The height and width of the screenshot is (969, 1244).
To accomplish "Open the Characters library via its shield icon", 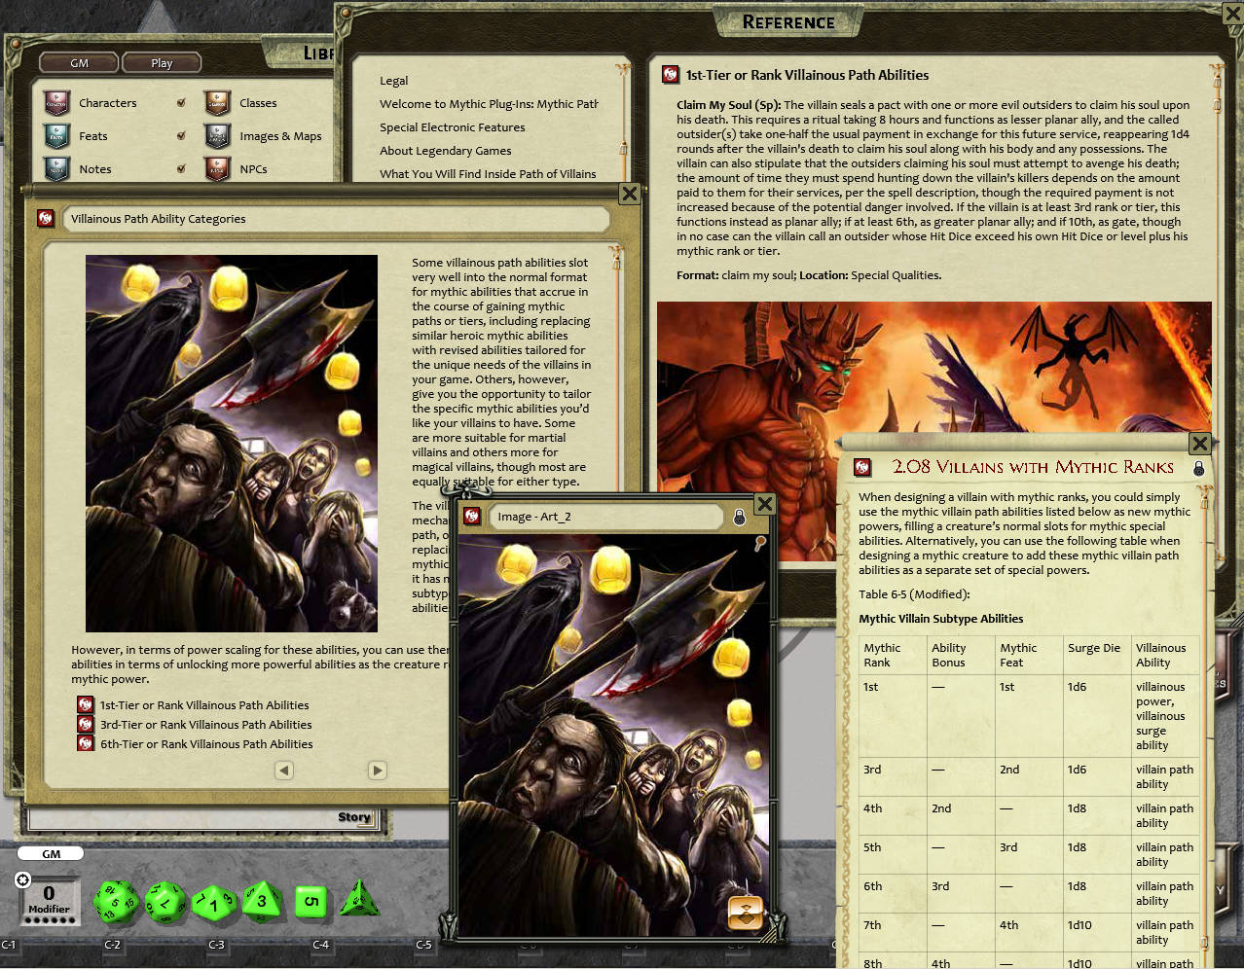I will point(56,102).
